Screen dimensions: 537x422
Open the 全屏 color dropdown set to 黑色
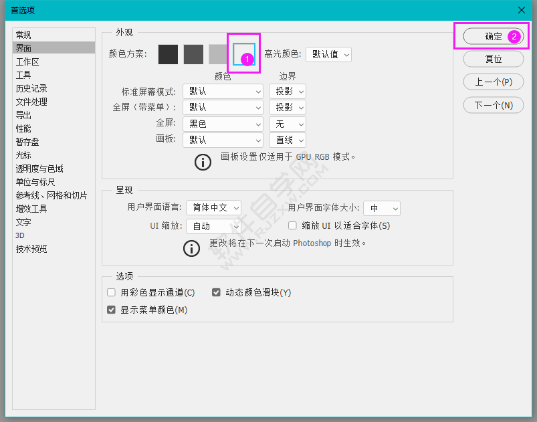(x=223, y=124)
